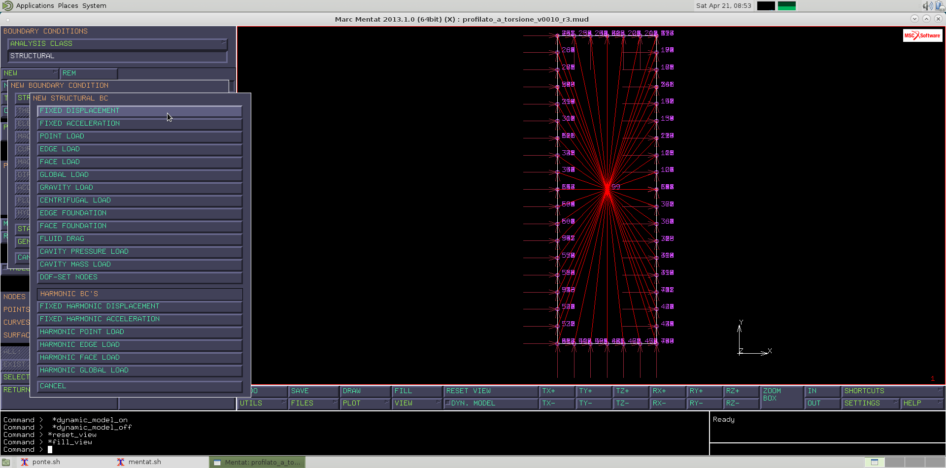Viewport: 946px width, 468px height.
Task: Choose GLOBAL LOAD entry
Action: click(139, 175)
